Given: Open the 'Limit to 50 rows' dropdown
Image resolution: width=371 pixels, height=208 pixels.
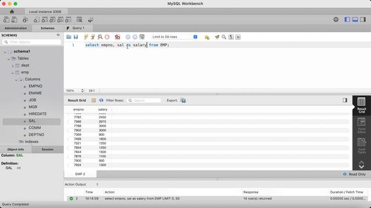Looking at the screenshot, I should tap(174, 37).
